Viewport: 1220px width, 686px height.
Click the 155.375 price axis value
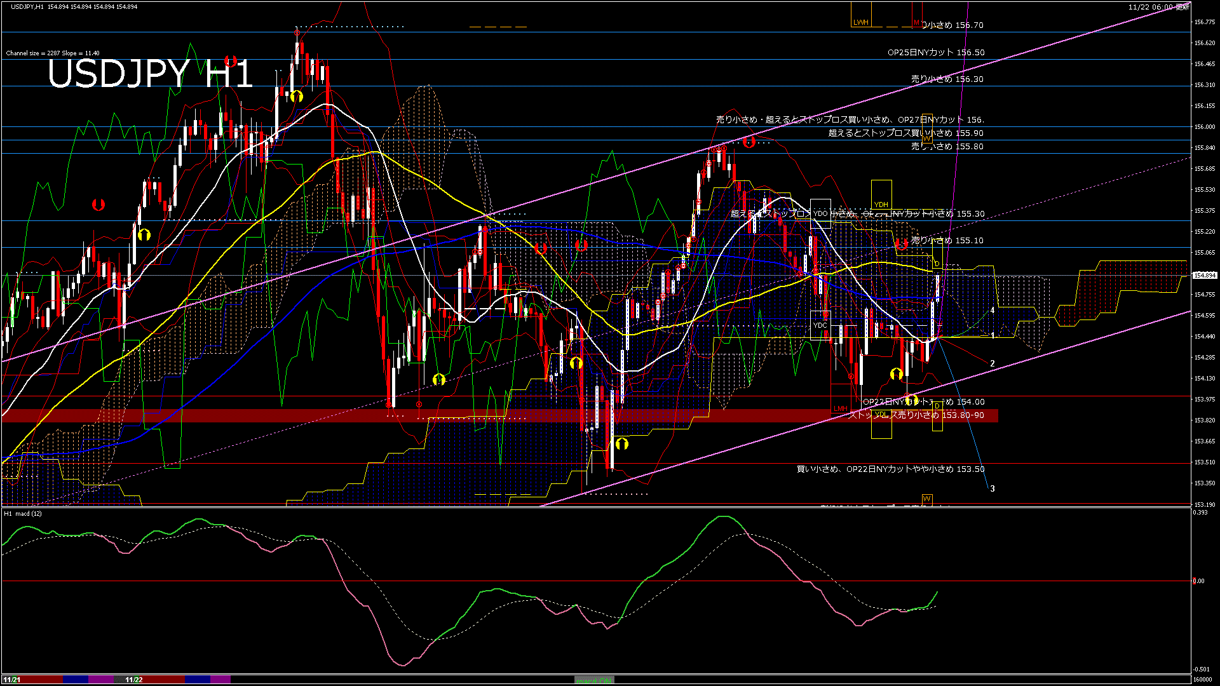coord(1205,211)
